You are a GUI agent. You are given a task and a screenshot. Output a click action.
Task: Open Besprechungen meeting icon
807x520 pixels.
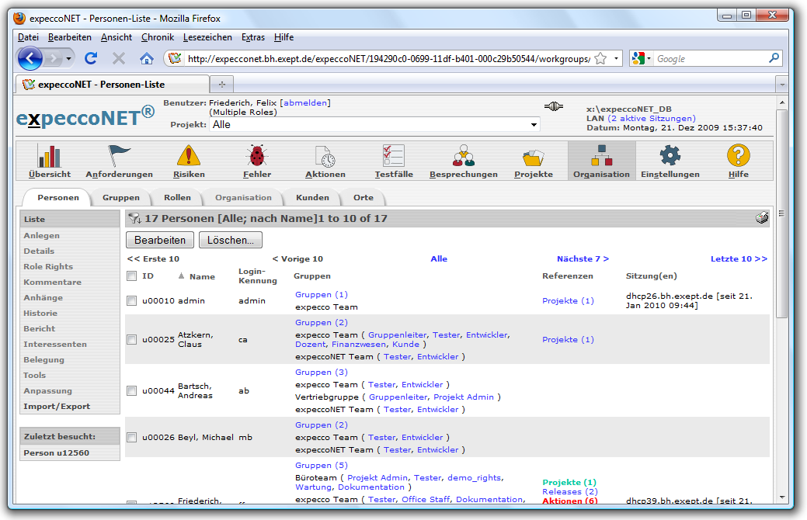464,156
